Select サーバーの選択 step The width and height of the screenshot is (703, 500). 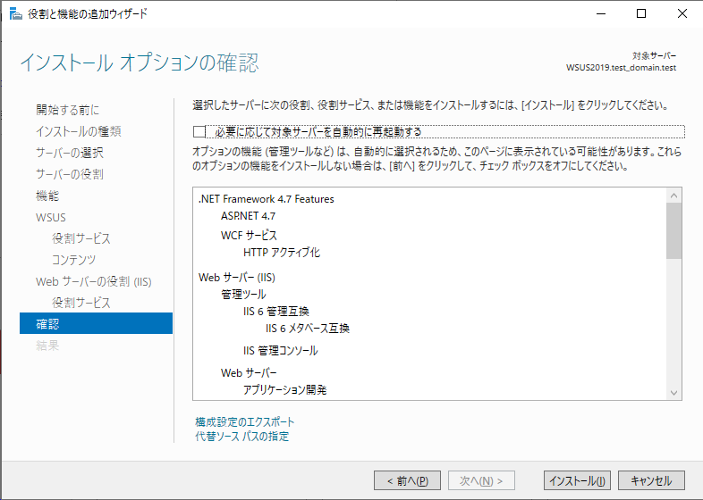point(70,153)
